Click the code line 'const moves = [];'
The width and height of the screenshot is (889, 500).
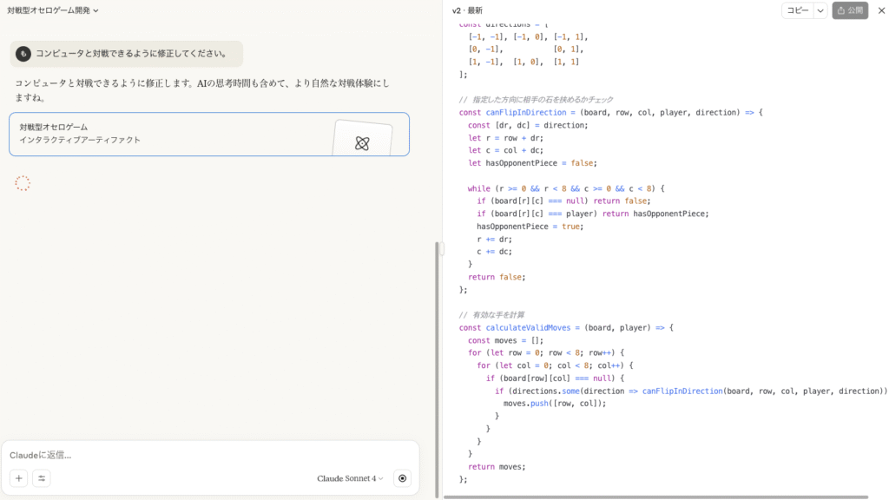click(x=506, y=340)
